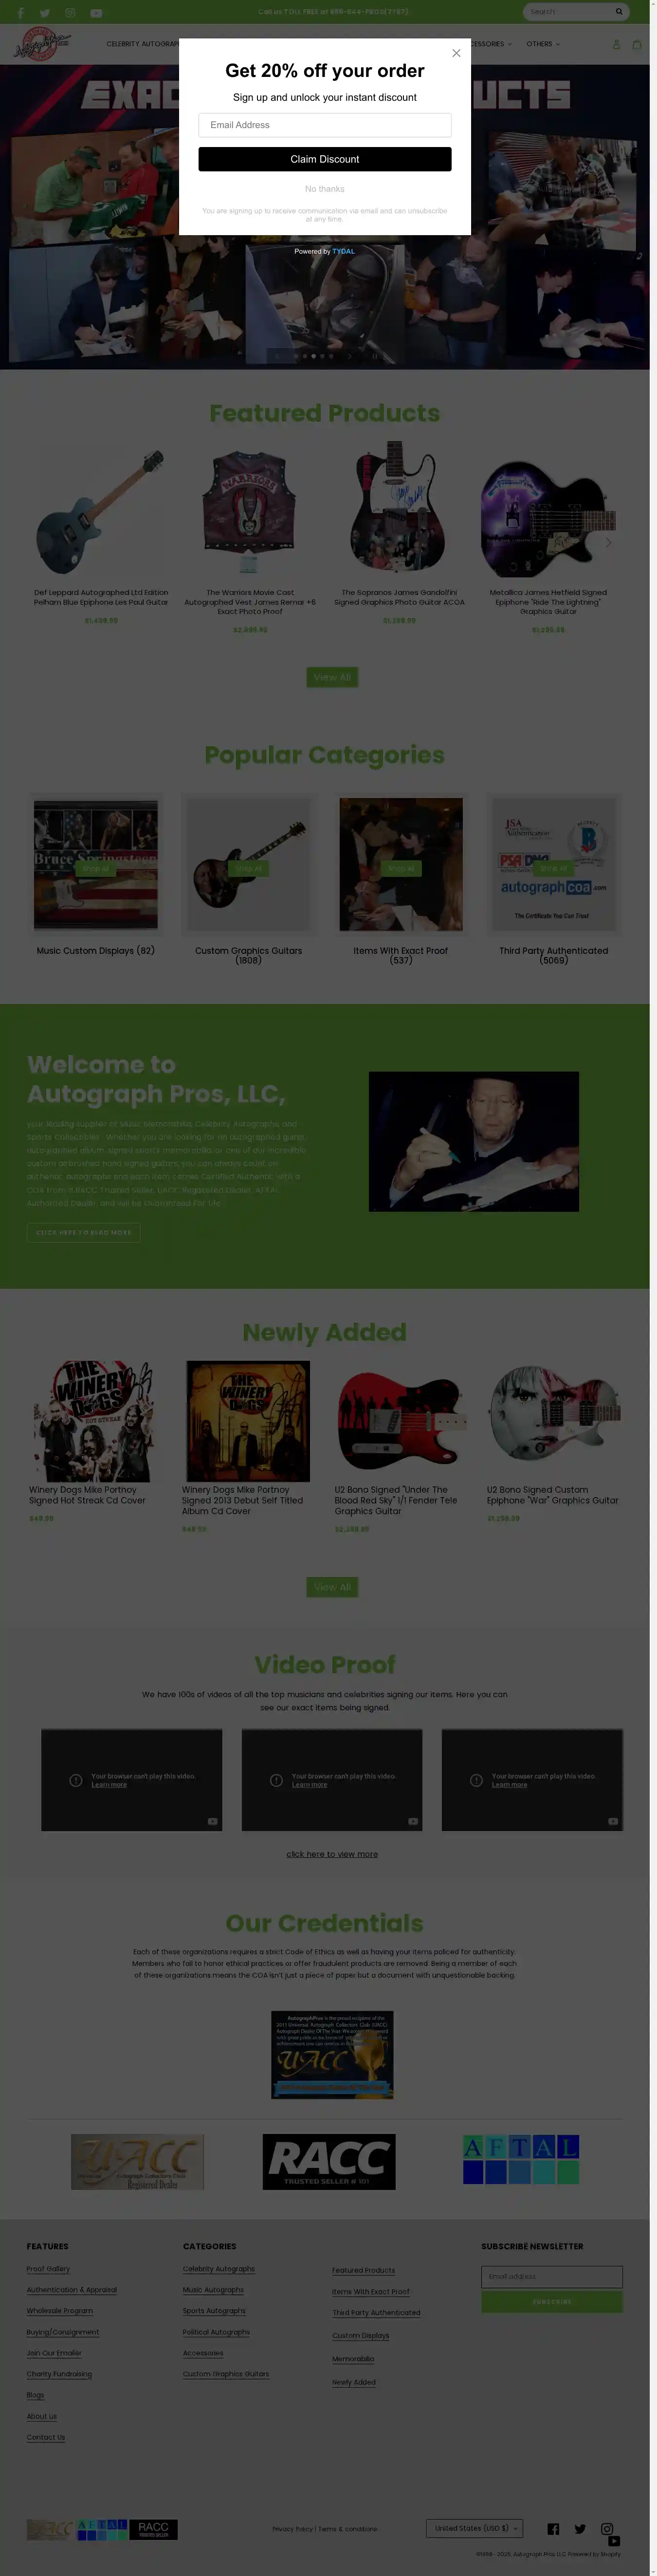Image resolution: width=657 pixels, height=2576 pixels.
Task: Open Celebrity Autographs menu item
Action: [x=142, y=44]
